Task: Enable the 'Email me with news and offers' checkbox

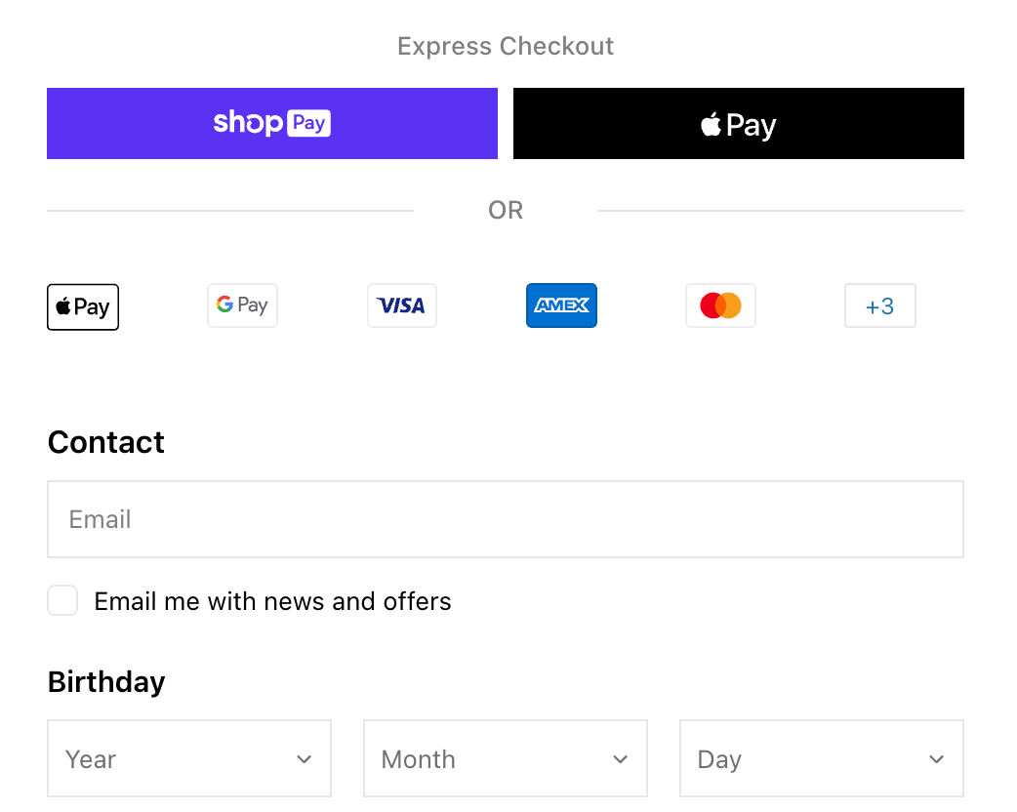Action: tap(62, 600)
